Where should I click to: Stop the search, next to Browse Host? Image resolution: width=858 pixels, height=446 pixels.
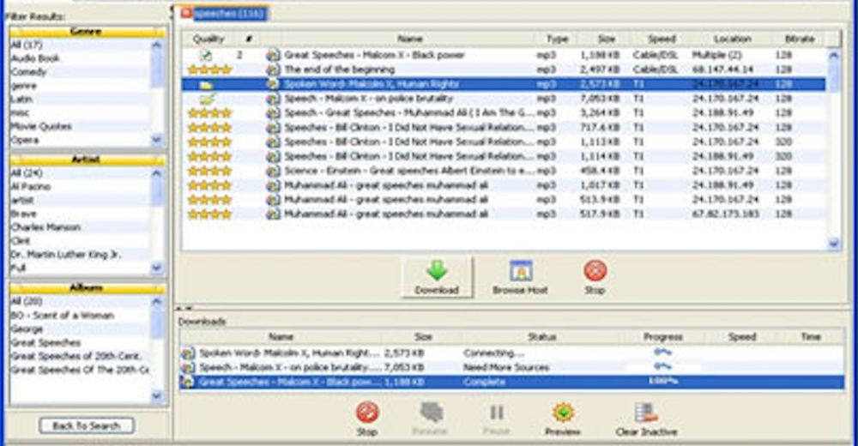tap(595, 277)
